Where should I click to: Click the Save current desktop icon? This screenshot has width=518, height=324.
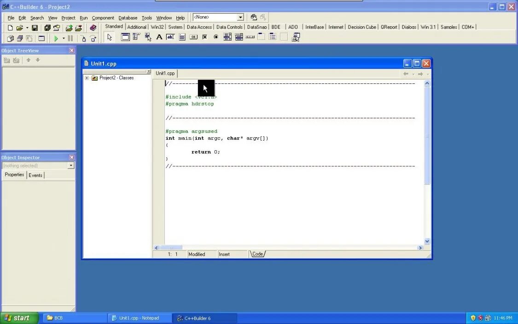pyautogui.click(x=254, y=17)
